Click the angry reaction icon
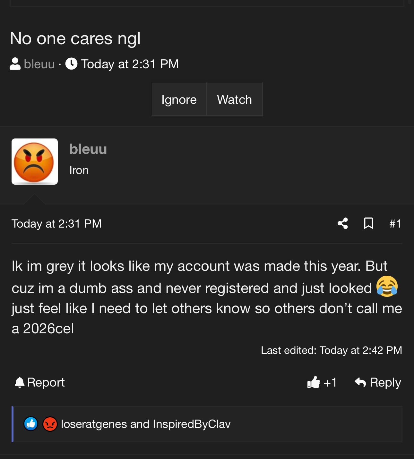This screenshot has height=459, width=414. (50, 424)
